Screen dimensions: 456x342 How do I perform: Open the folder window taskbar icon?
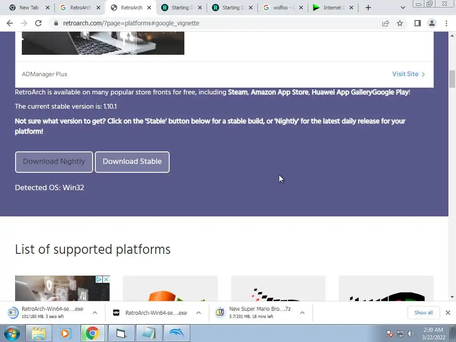click(121, 334)
